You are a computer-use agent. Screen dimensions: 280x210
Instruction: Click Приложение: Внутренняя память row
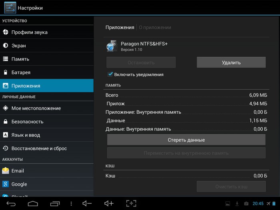tap(186, 112)
